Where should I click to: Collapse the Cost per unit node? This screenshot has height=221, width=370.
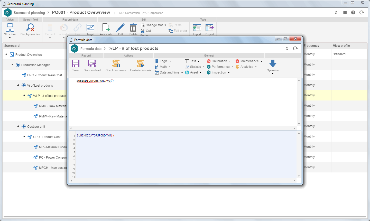click(x=18, y=126)
